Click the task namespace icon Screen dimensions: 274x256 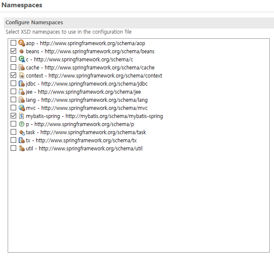pos(22,132)
